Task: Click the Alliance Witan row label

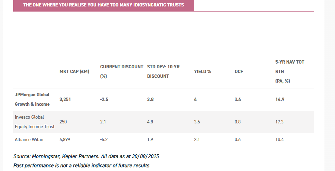Action: [29, 139]
